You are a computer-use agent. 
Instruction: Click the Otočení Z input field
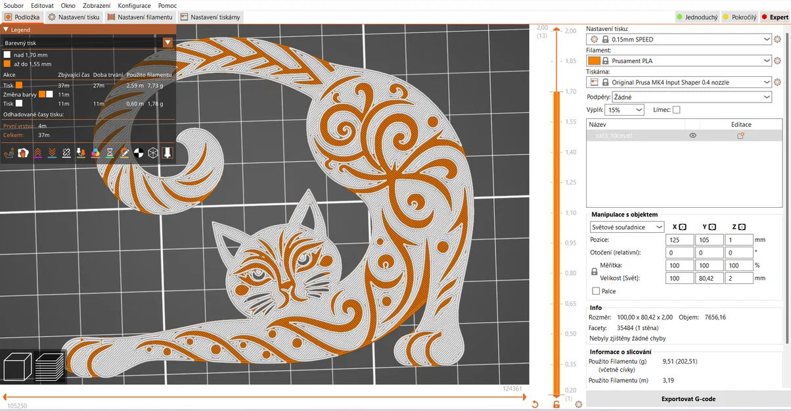coord(739,253)
